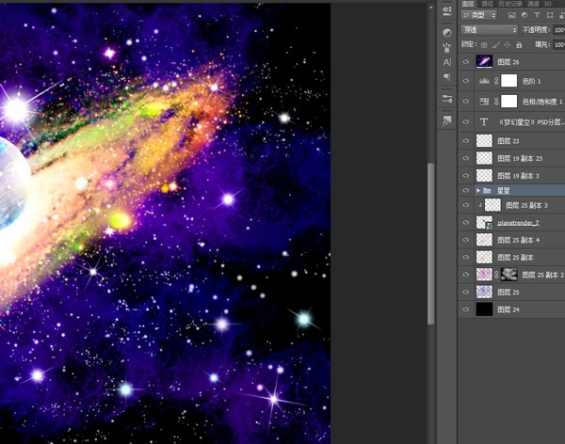Click the mask link chain on 图层 25 副本 2
The image size is (565, 444).
click(496, 275)
